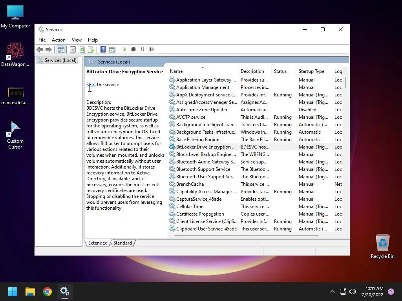Open the Help menu

pos(93,40)
